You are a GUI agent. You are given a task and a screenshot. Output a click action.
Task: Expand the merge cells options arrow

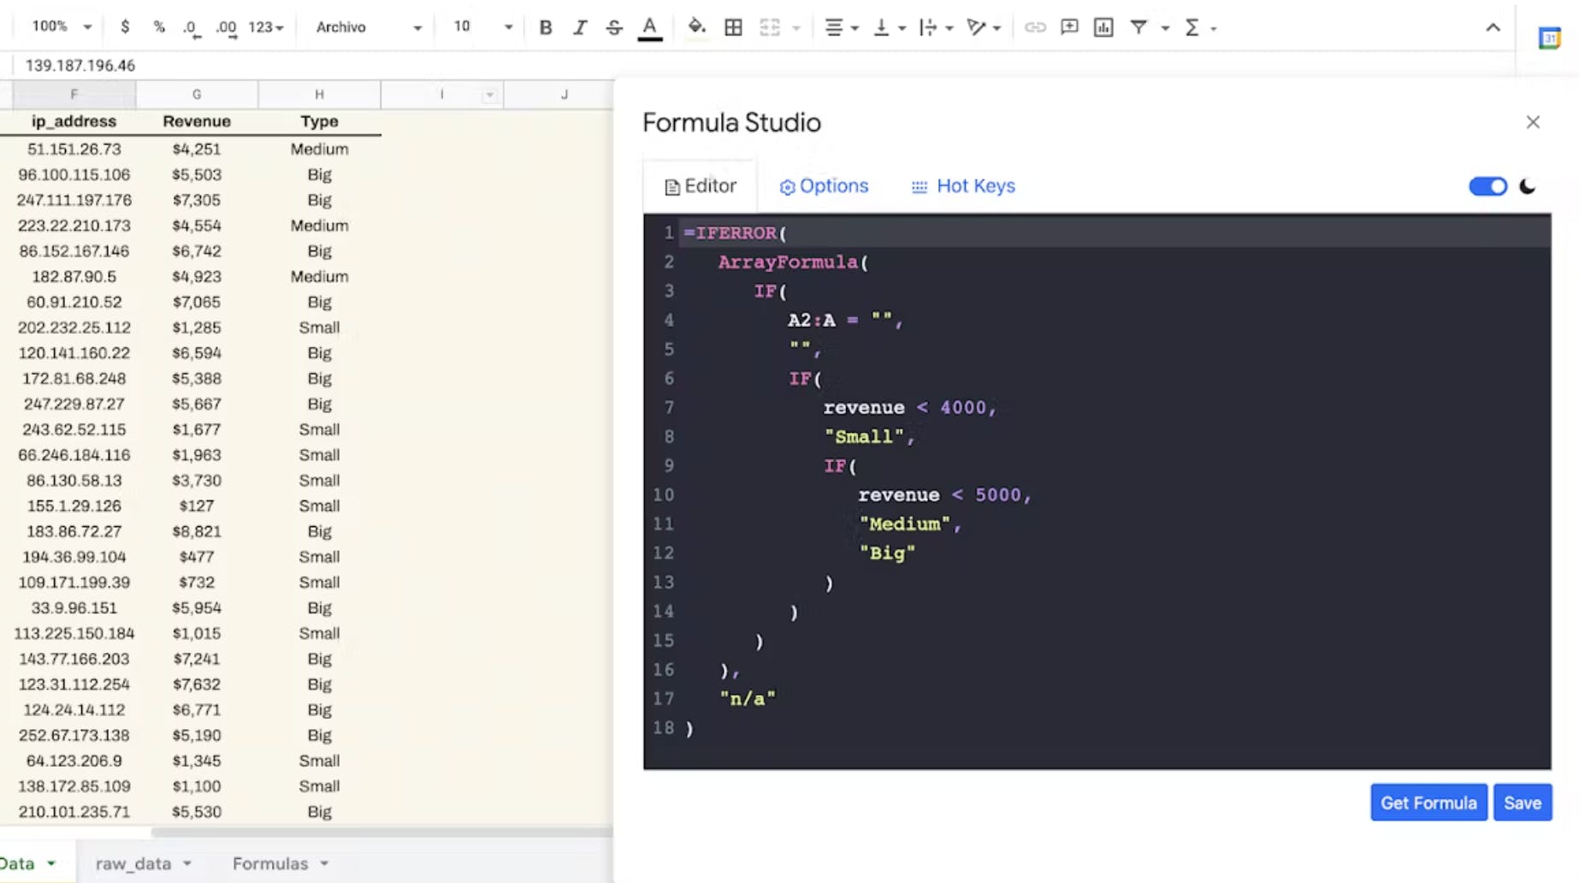point(796,28)
